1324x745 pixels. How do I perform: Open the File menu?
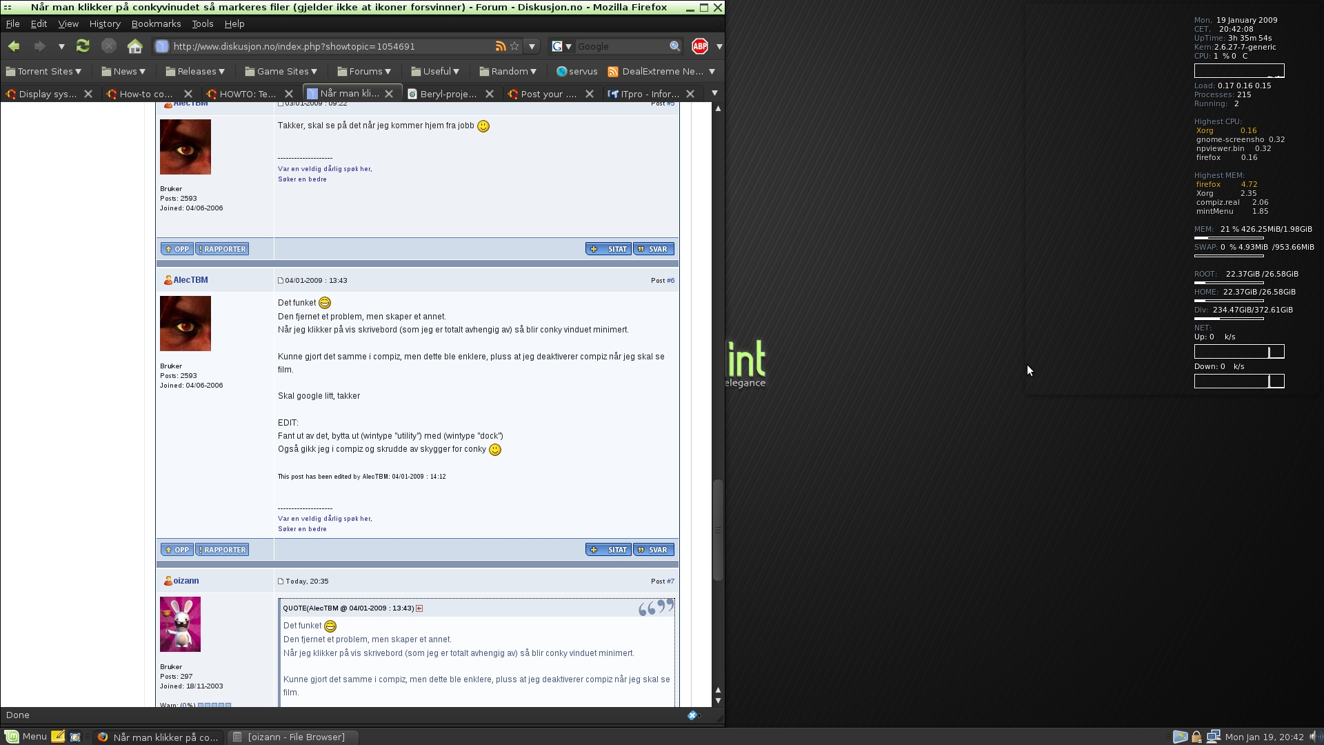click(12, 23)
